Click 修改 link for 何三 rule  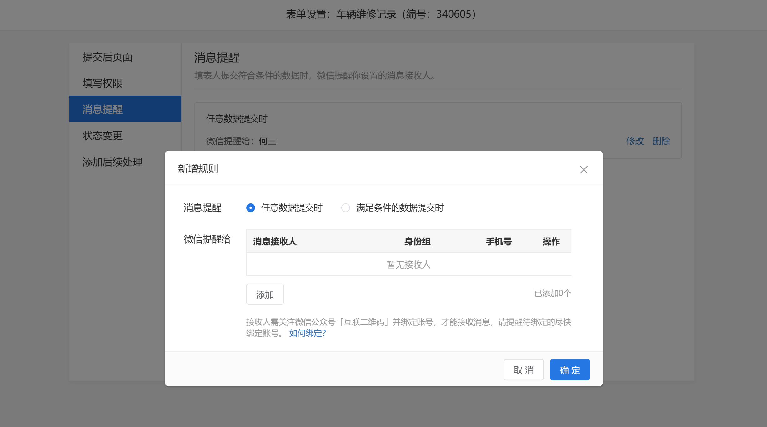[x=635, y=141]
